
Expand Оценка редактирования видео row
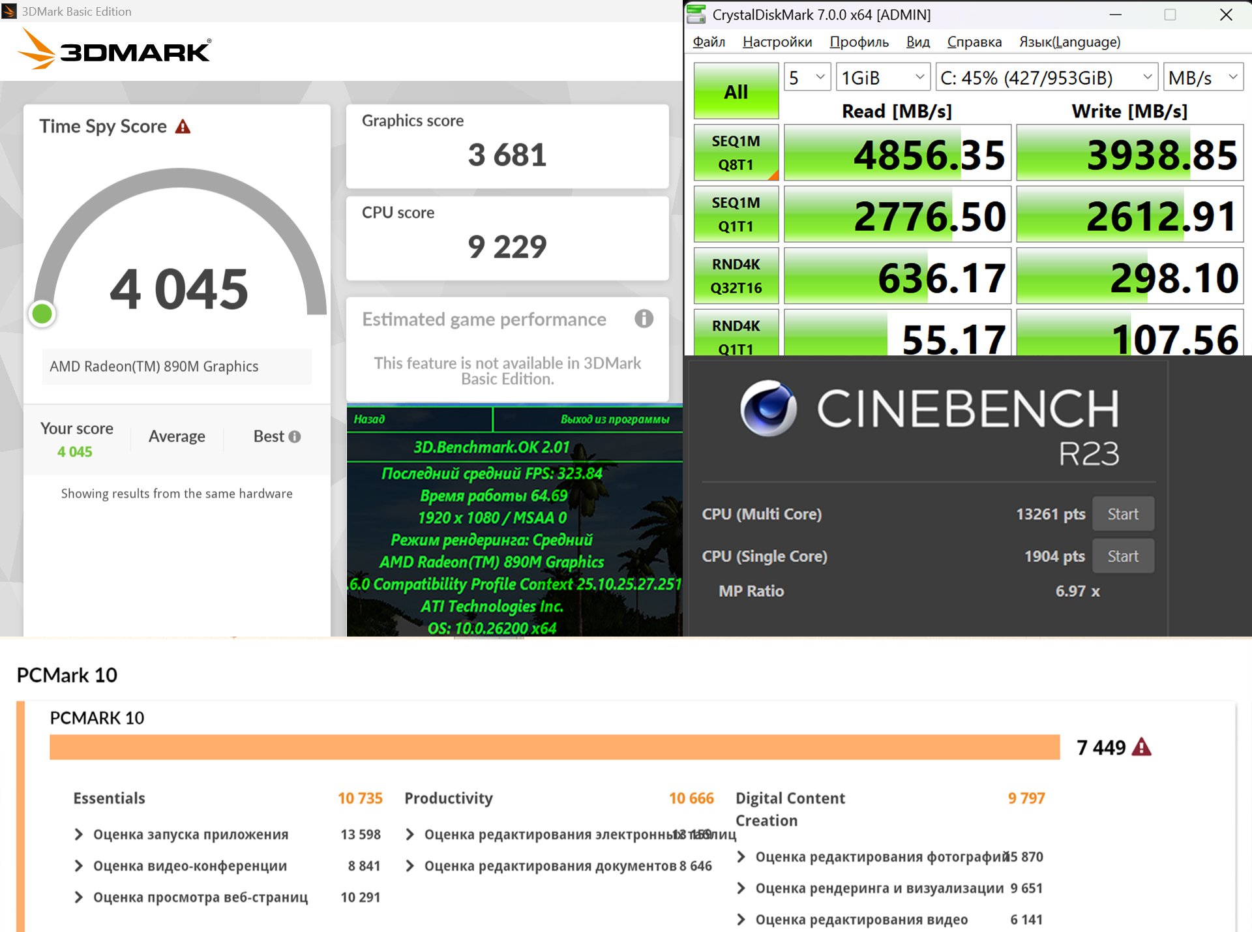pyautogui.click(x=741, y=920)
